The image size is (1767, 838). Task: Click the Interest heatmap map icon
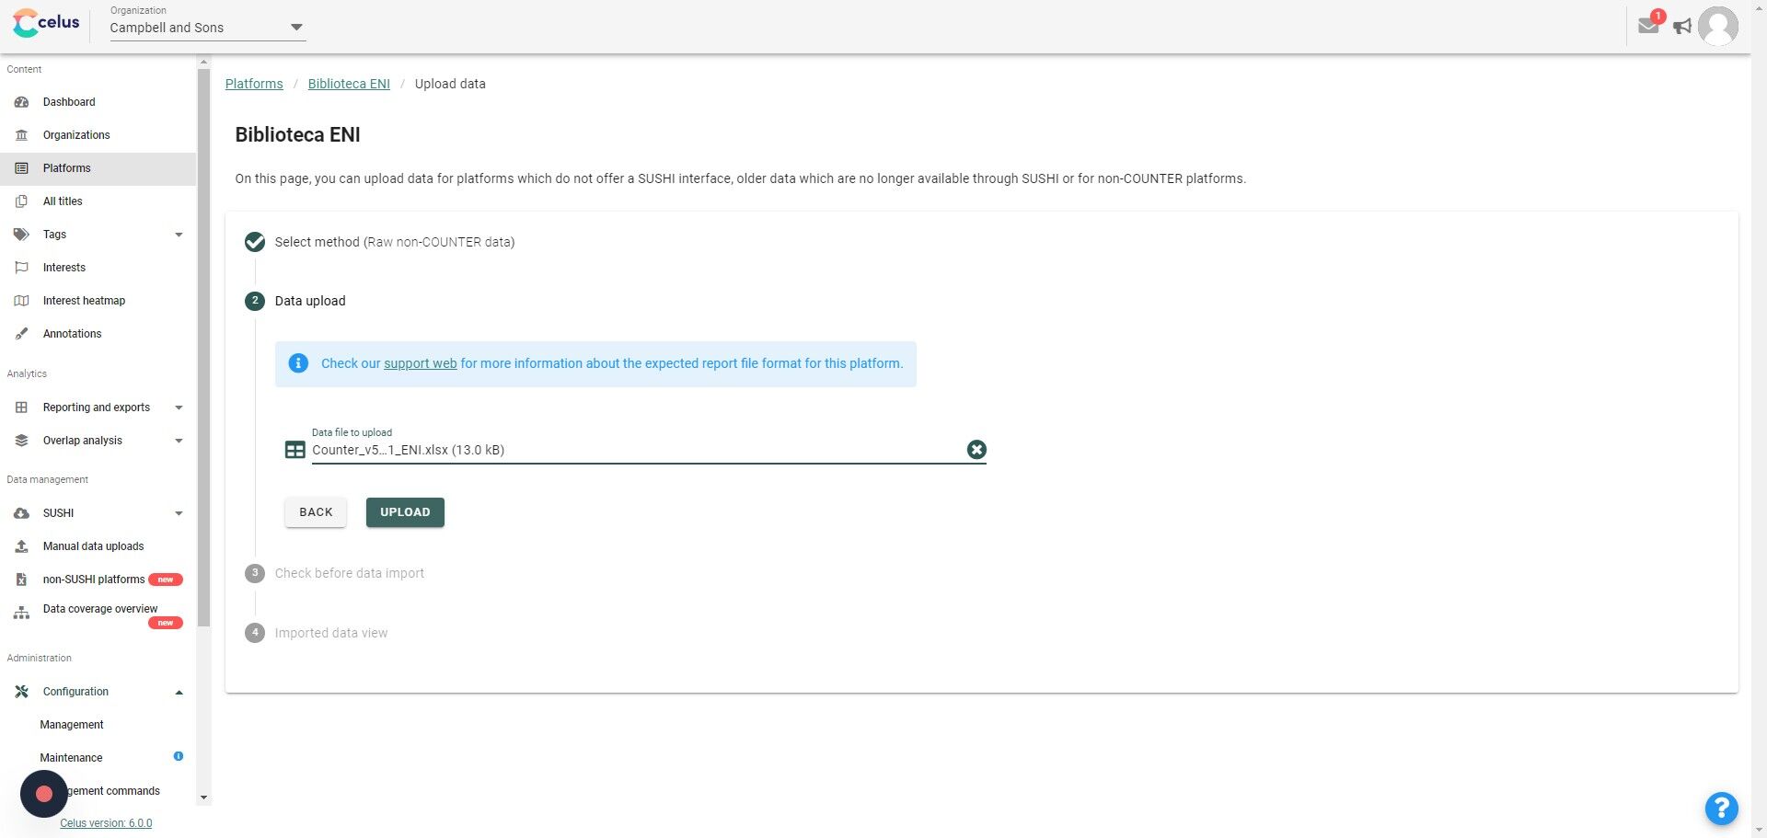tap(22, 301)
